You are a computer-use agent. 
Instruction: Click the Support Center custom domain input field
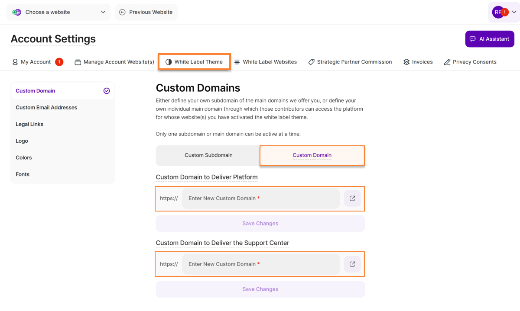(x=260, y=264)
